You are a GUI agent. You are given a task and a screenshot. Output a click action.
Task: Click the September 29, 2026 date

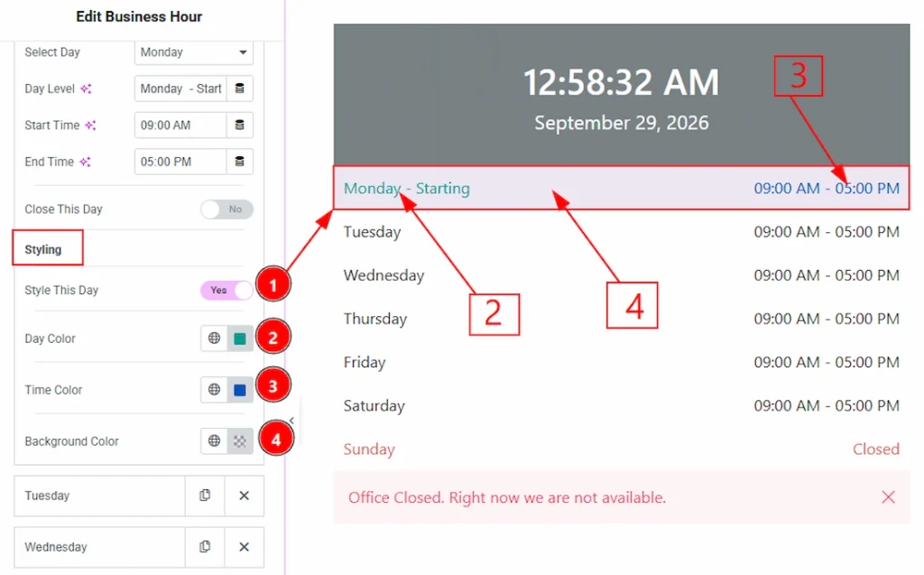click(x=621, y=123)
